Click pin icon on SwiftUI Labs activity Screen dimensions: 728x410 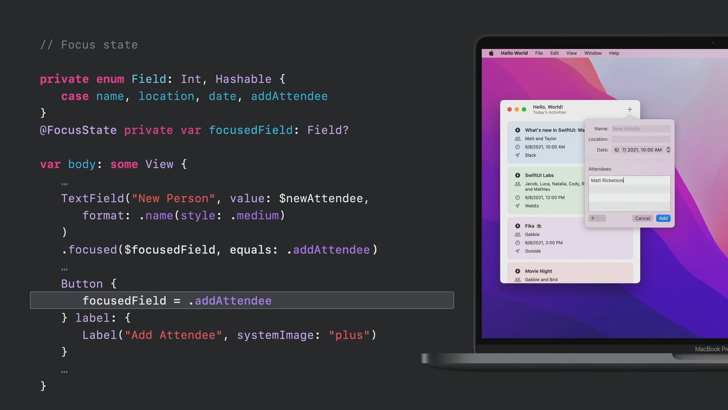518,175
